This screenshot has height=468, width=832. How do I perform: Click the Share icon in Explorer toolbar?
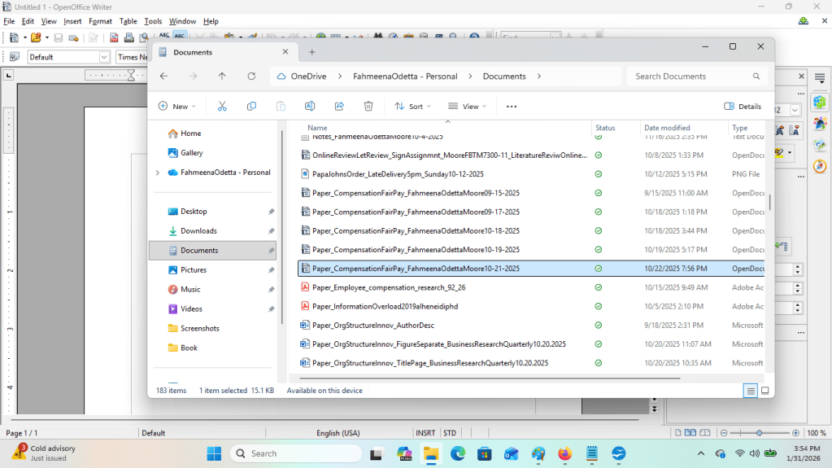(339, 107)
